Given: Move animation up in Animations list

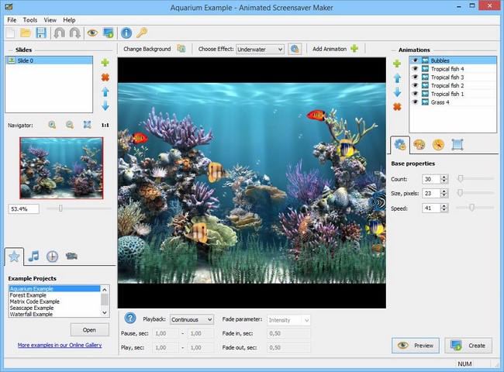Looking at the screenshot, I should [397, 78].
